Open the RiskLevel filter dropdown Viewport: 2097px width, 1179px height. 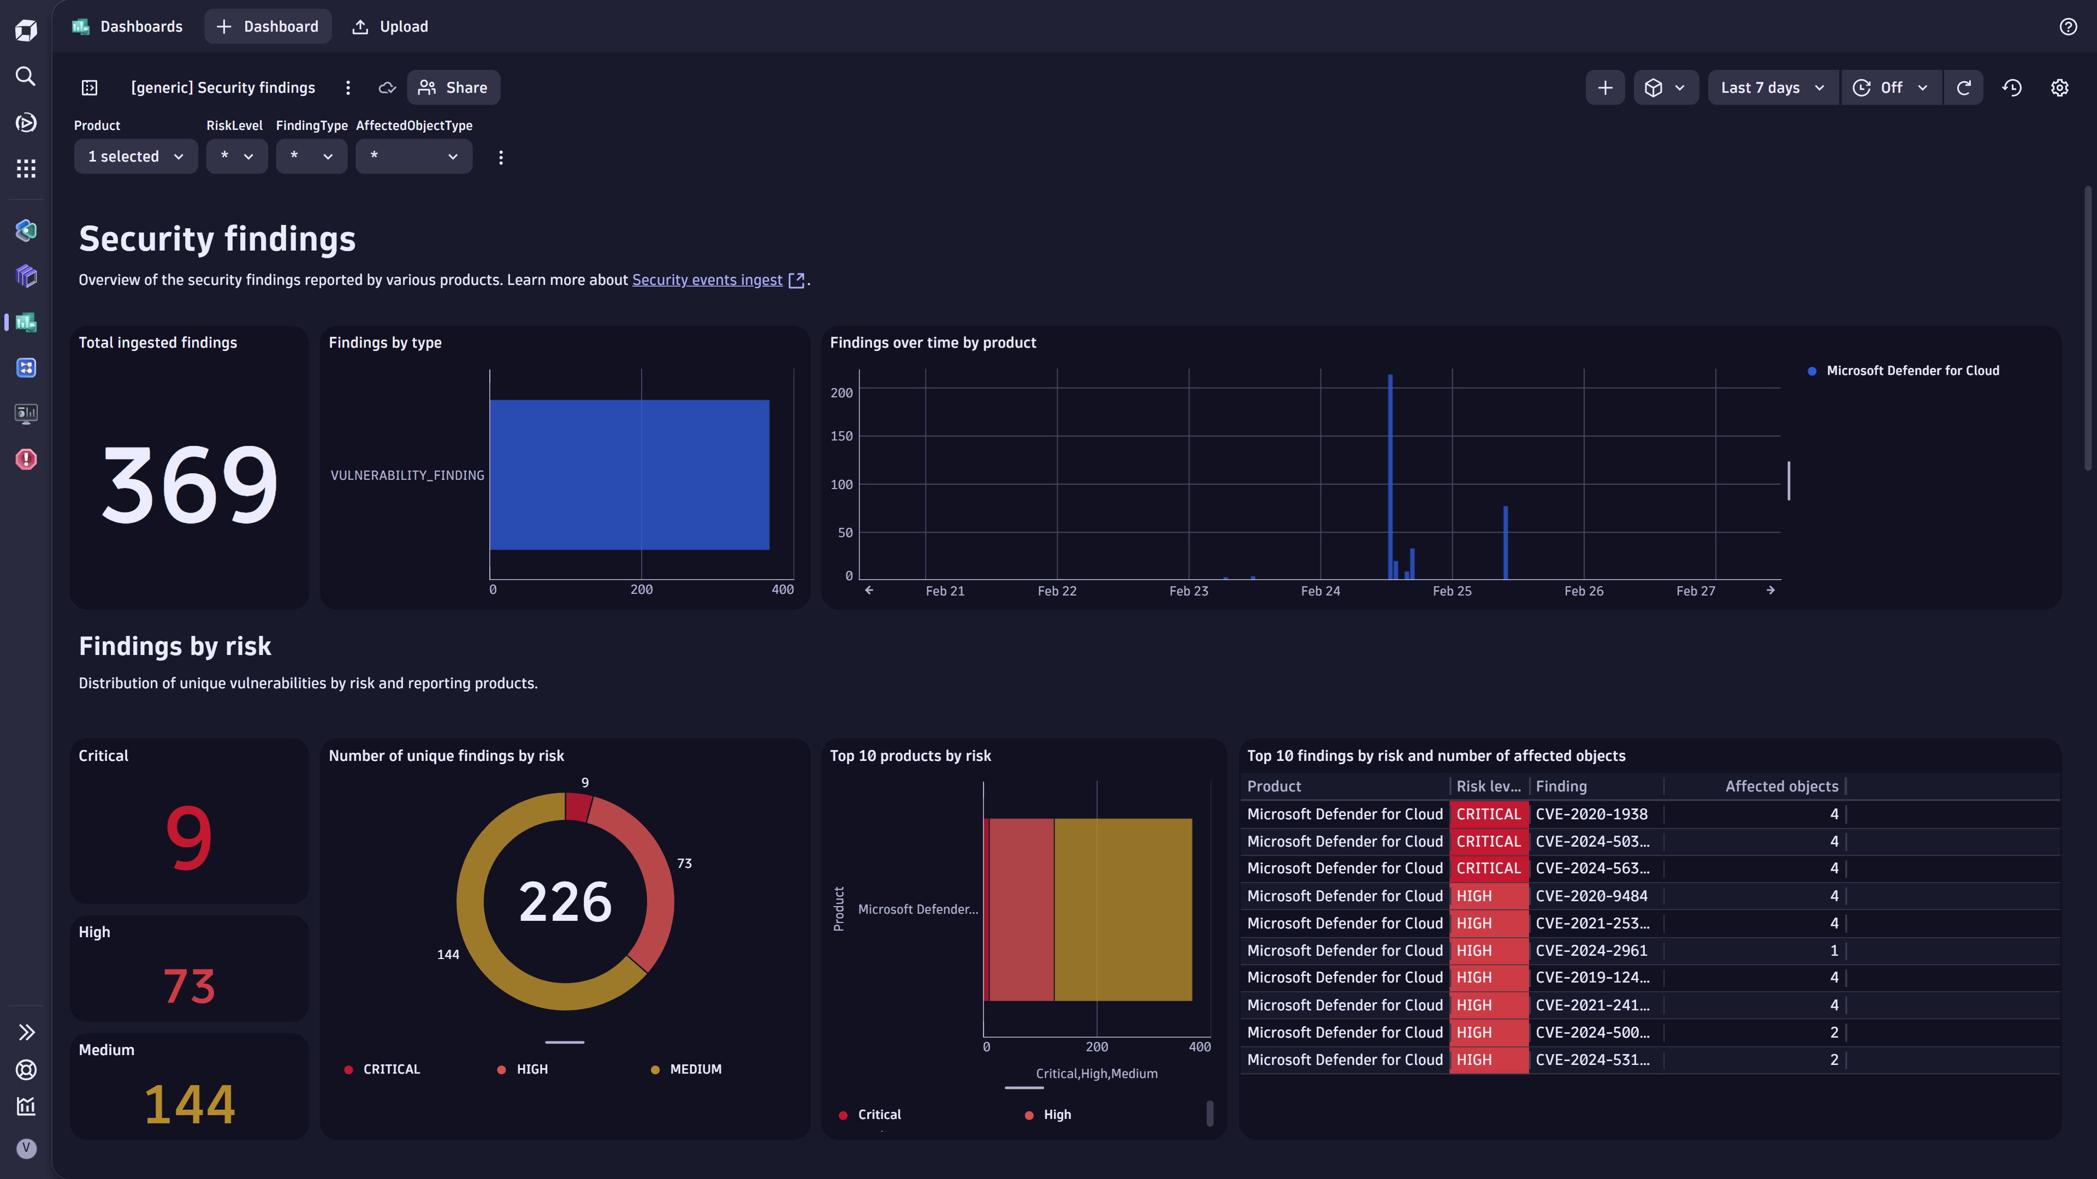237,156
